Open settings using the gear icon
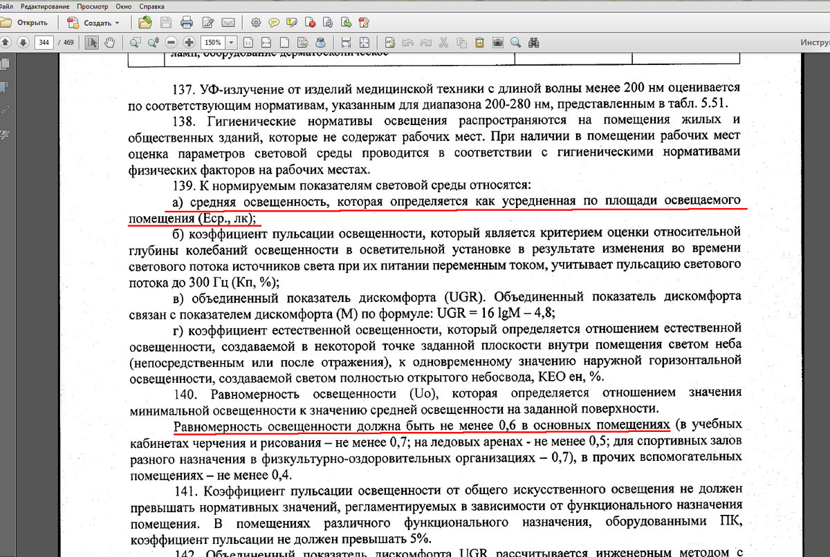Viewport: 830px width, 557px height. 256,22
